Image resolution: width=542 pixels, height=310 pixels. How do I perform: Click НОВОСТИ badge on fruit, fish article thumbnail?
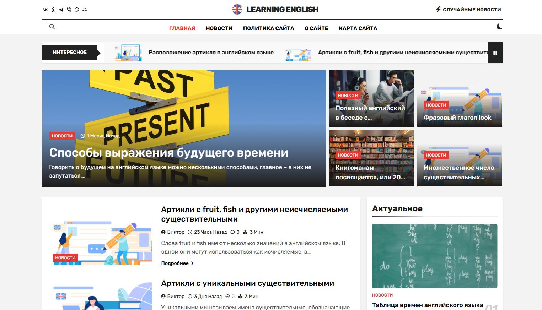click(65, 258)
